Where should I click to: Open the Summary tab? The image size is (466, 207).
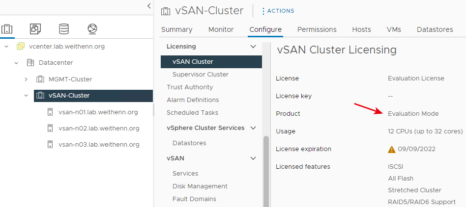pos(176,29)
